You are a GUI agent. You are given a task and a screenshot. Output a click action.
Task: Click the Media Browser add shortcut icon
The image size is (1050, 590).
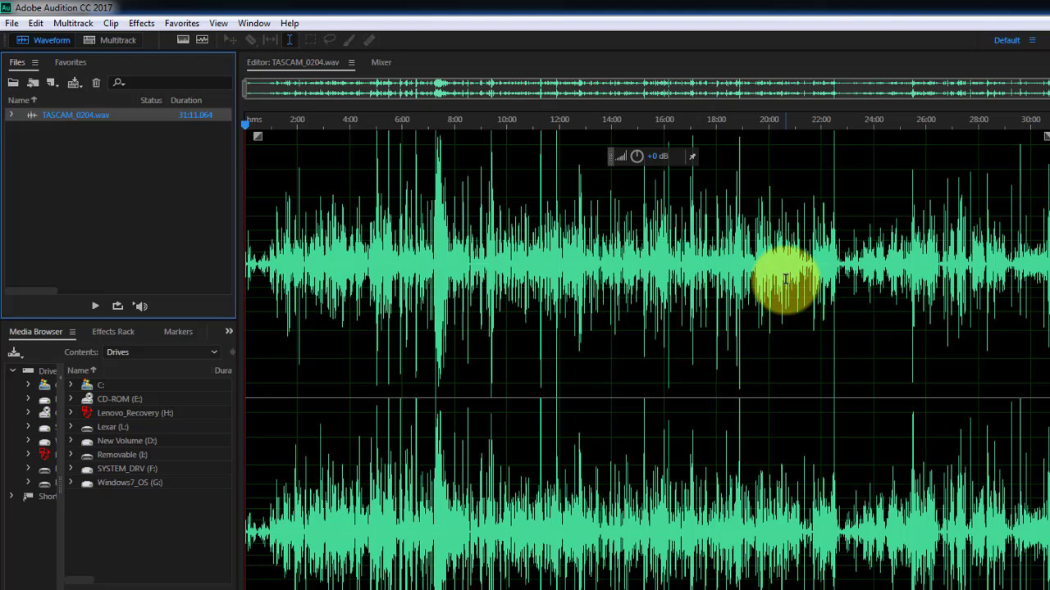pos(15,352)
